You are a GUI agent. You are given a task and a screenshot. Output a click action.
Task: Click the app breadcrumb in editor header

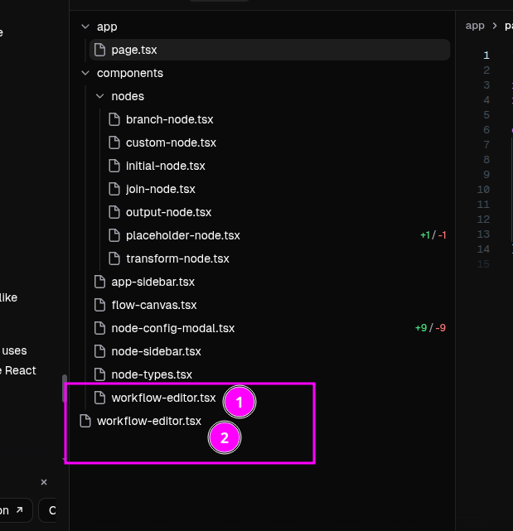click(475, 26)
